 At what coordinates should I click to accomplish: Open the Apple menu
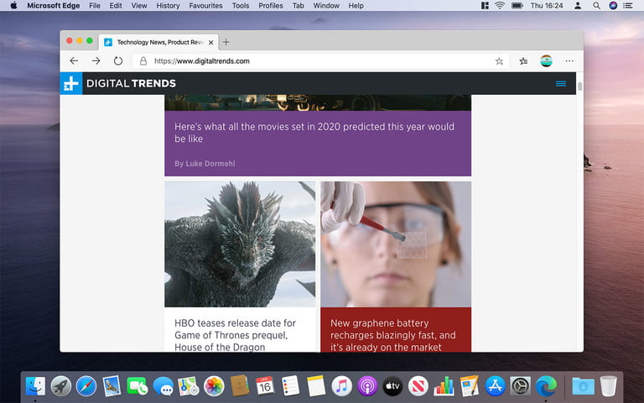13,5
